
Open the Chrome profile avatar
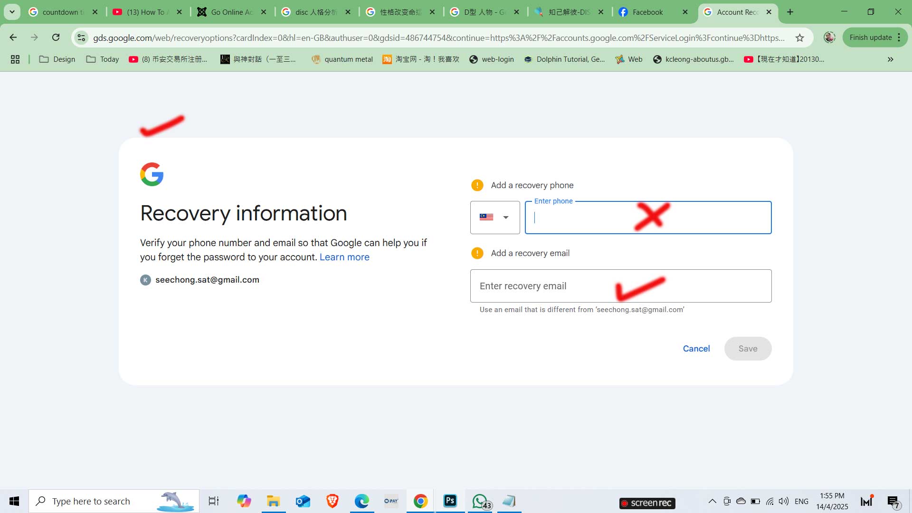[829, 38]
